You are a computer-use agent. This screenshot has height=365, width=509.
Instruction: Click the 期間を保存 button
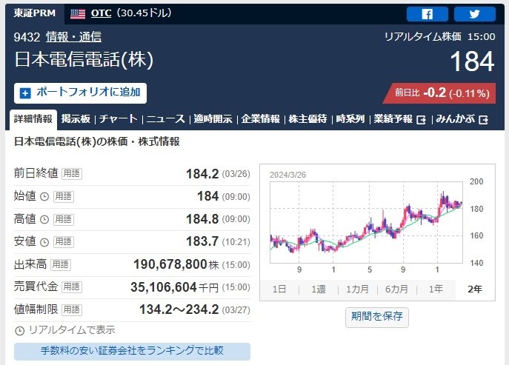click(x=377, y=316)
